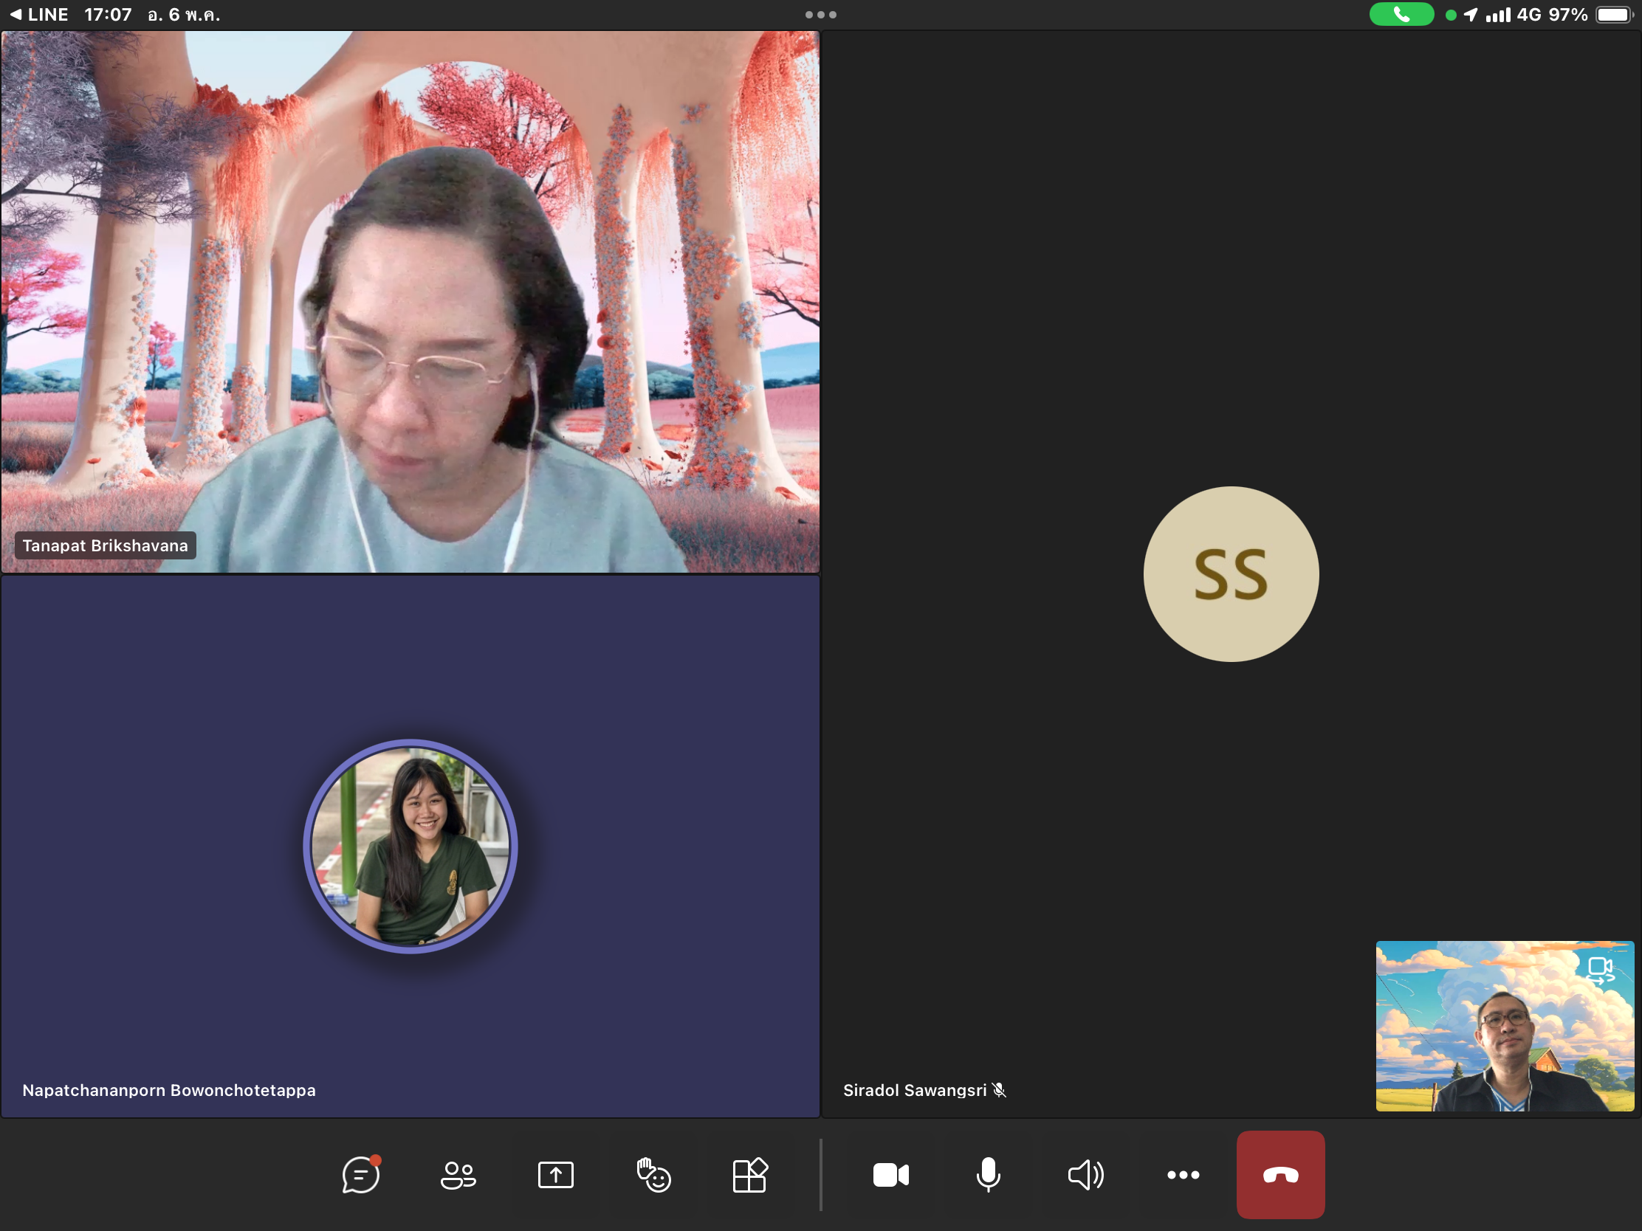Mute the microphone
1642x1231 pixels.
tap(988, 1175)
